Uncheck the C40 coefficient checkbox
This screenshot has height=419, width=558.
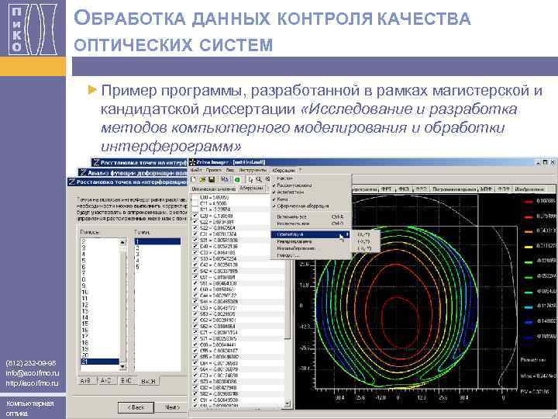coord(195,246)
